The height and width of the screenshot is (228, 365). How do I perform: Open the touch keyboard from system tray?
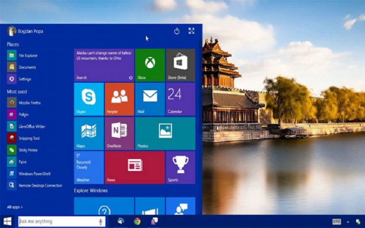pos(336,221)
